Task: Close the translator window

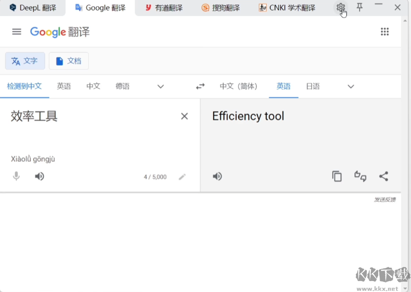Action: coord(397,7)
